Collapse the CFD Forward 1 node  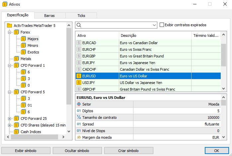[10, 65]
